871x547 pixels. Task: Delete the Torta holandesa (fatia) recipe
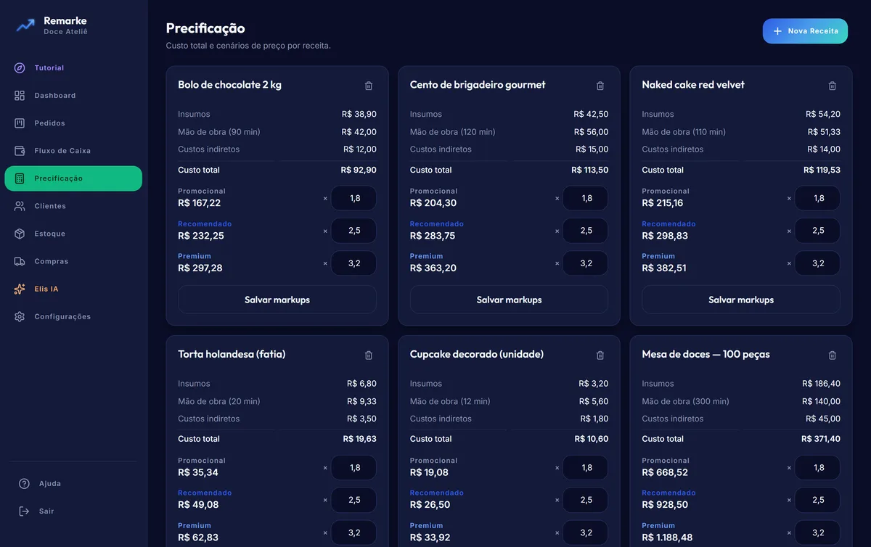[369, 355]
